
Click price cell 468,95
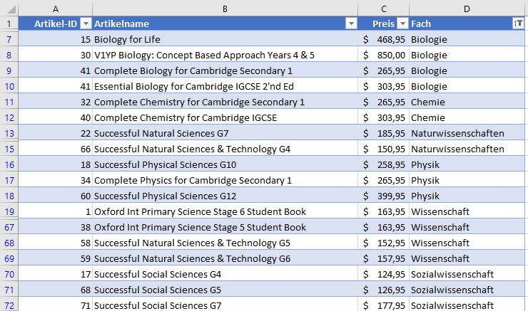(x=384, y=39)
